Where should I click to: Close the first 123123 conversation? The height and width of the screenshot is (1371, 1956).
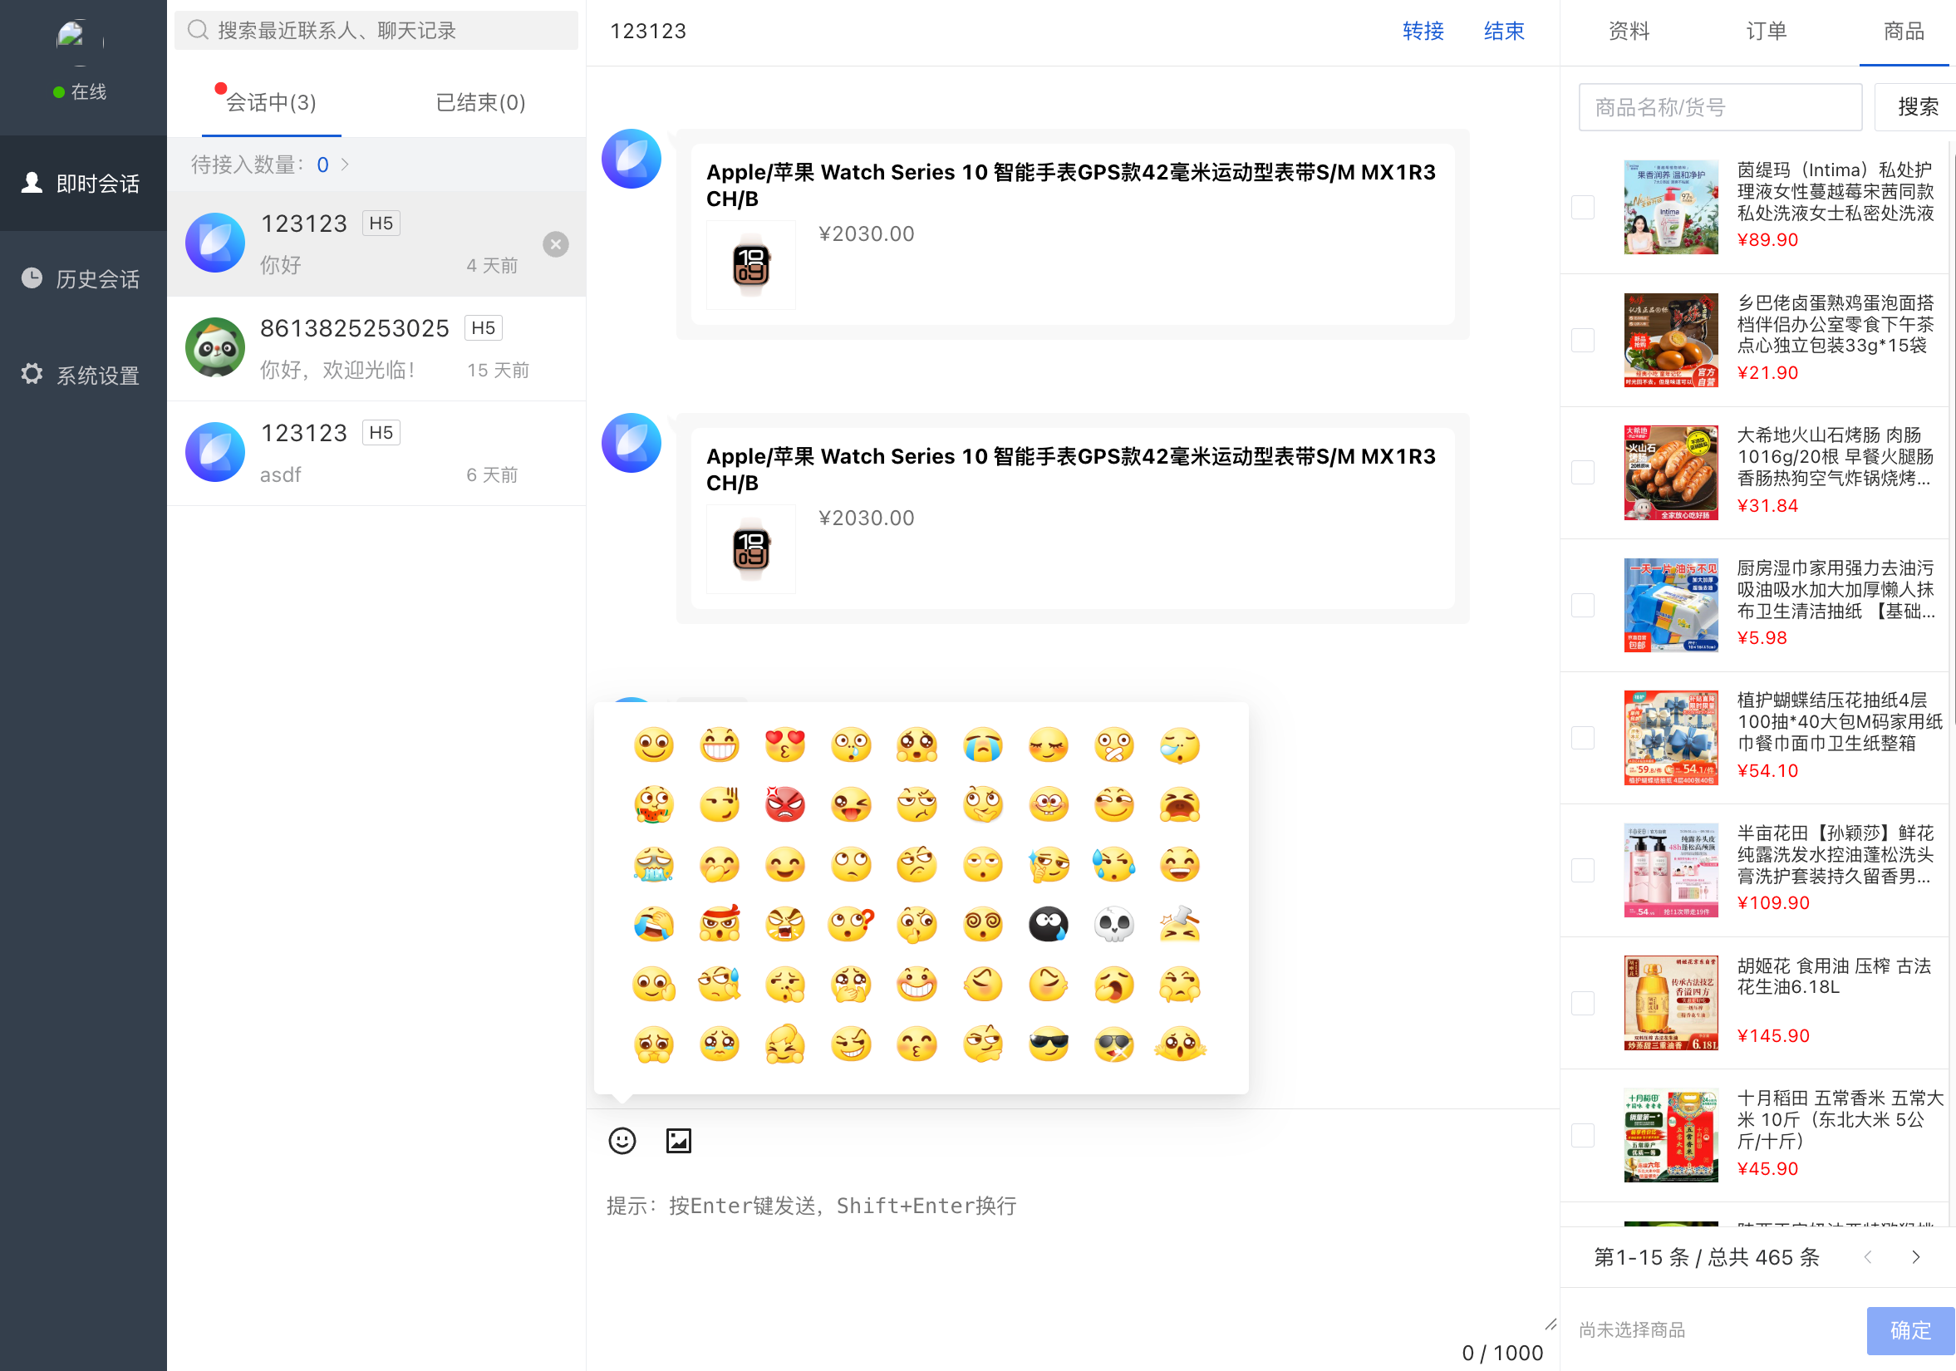(x=555, y=244)
